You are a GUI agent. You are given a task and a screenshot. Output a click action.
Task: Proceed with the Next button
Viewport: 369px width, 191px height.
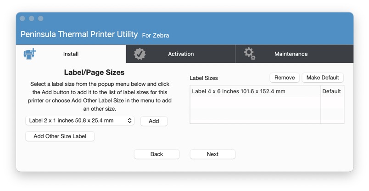212,154
